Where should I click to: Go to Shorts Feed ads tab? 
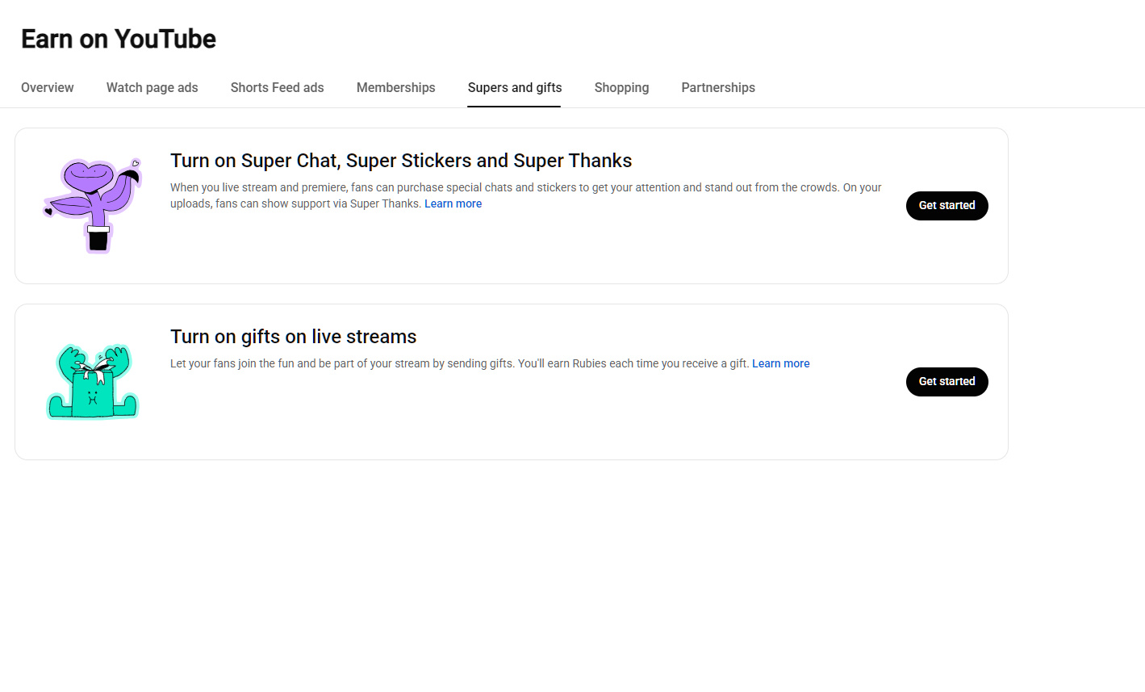[x=278, y=87]
